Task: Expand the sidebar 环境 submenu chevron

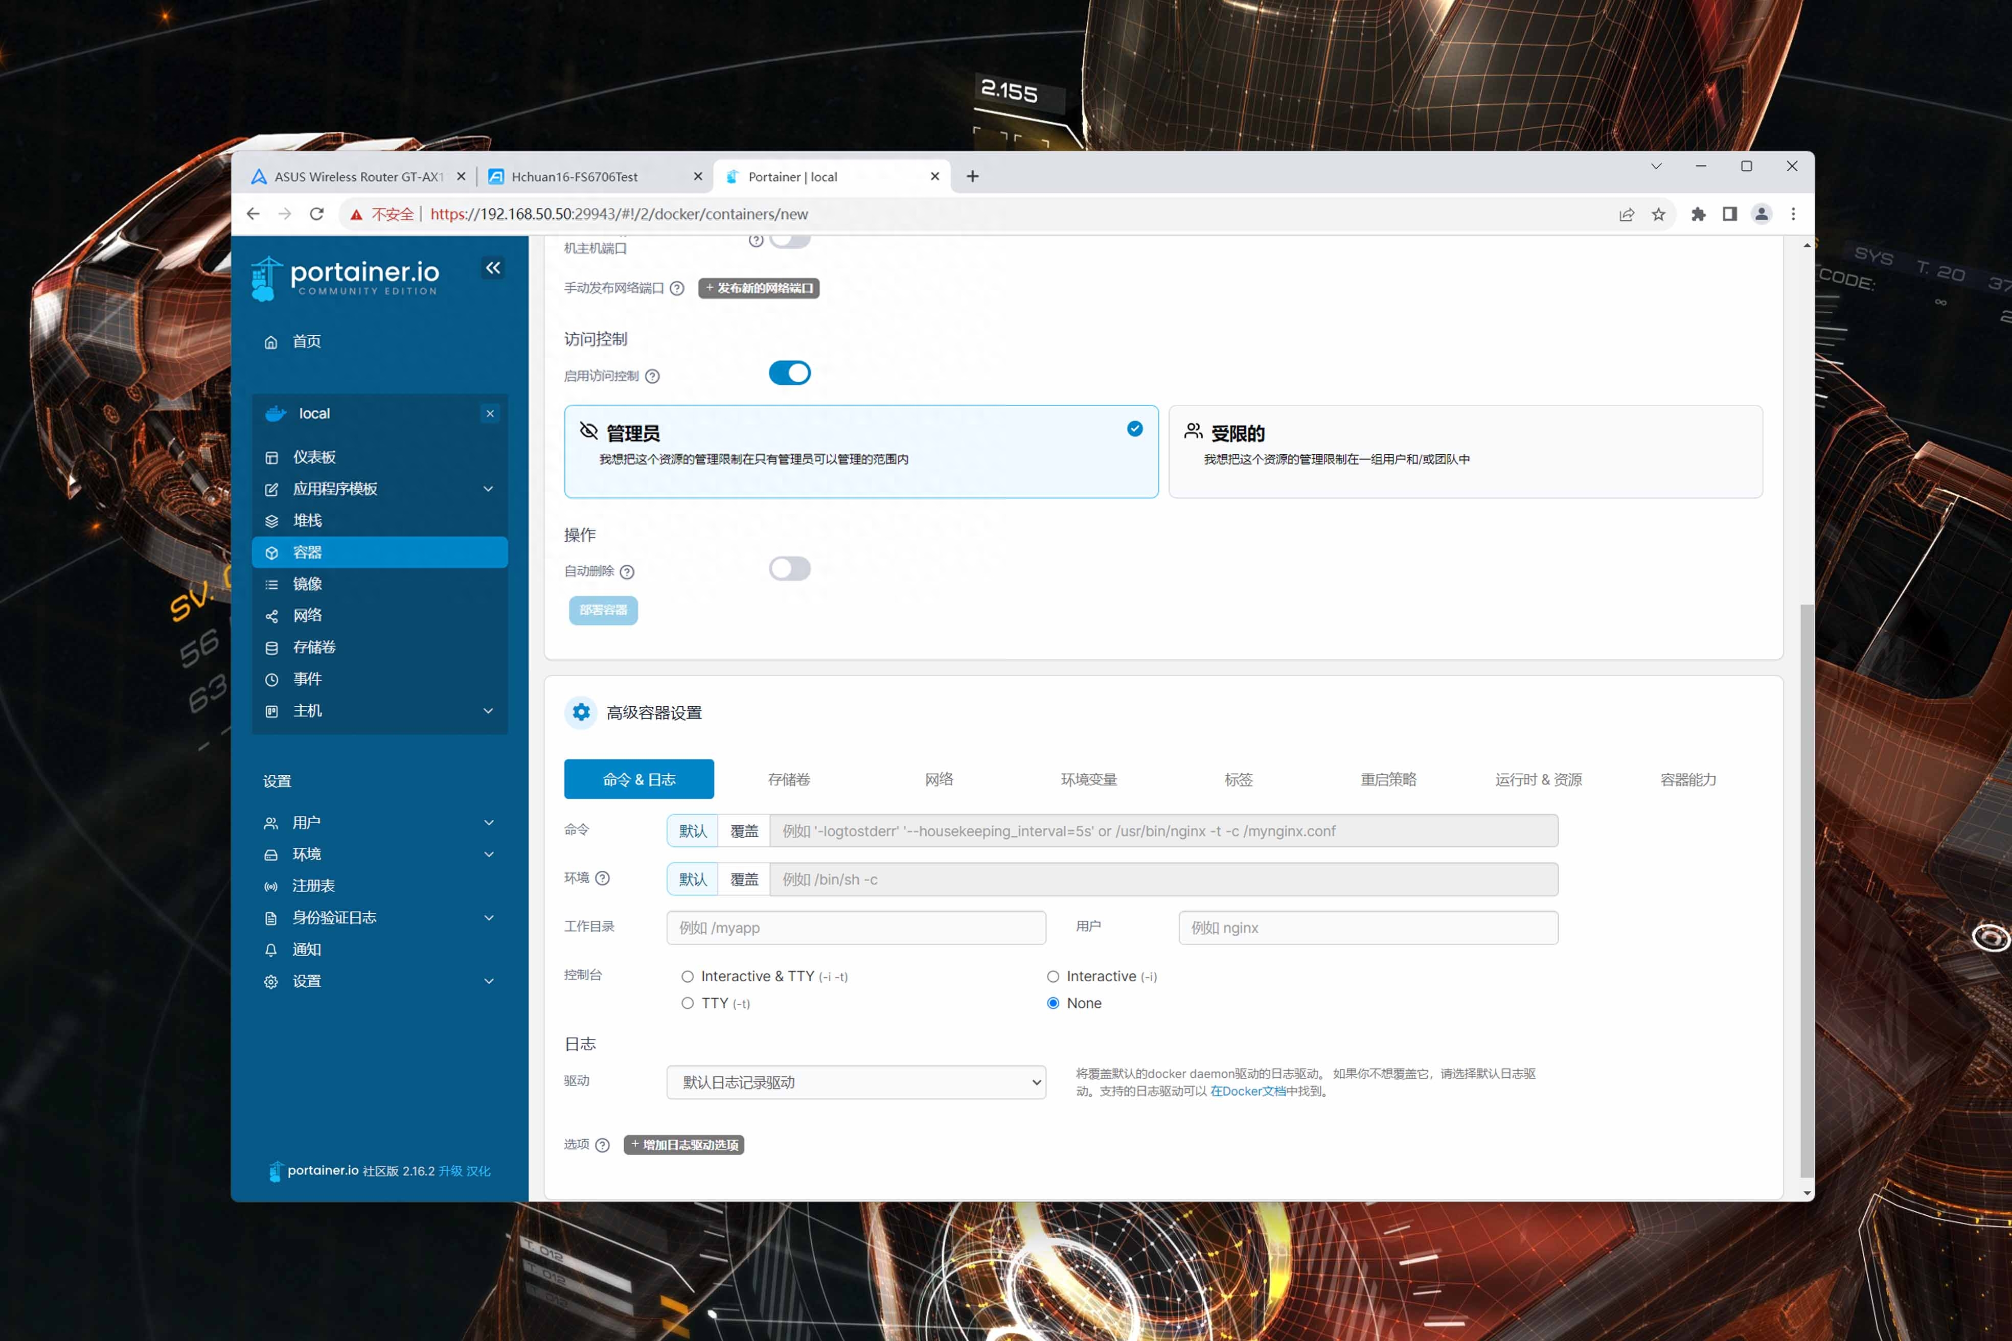Action: 489,854
